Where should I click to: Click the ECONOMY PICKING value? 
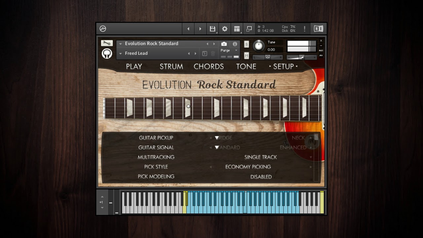coord(248,167)
